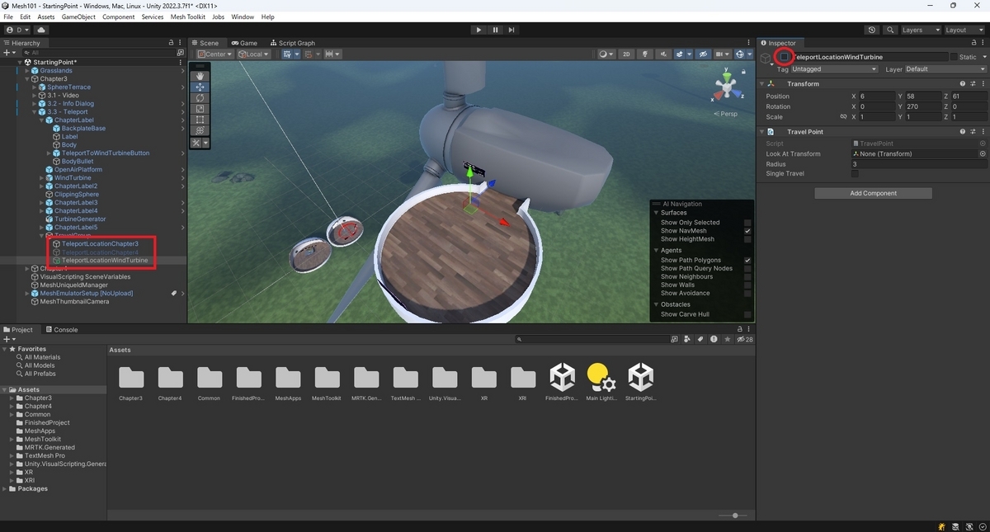Screen dimensions: 990x532
Task: Collapse the Transform component foldout
Action: [761, 83]
